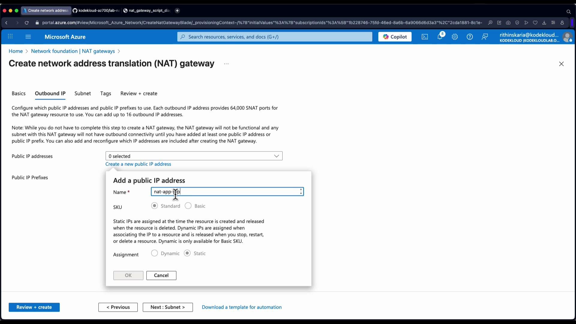Click the Previous button
The width and height of the screenshot is (576, 324).
(x=118, y=307)
